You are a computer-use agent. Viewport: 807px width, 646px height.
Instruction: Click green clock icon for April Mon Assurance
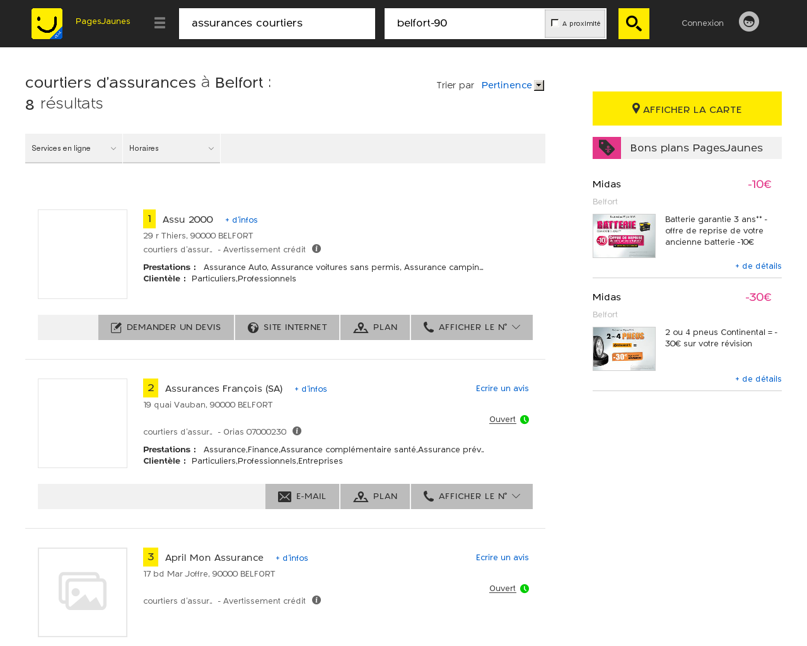(x=525, y=589)
